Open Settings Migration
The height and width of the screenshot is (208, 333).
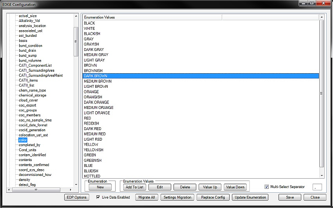(x=177, y=197)
